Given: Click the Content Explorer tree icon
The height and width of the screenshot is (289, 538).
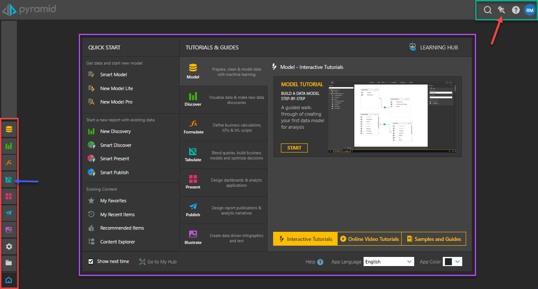Looking at the screenshot, I should pyautogui.click(x=91, y=242).
